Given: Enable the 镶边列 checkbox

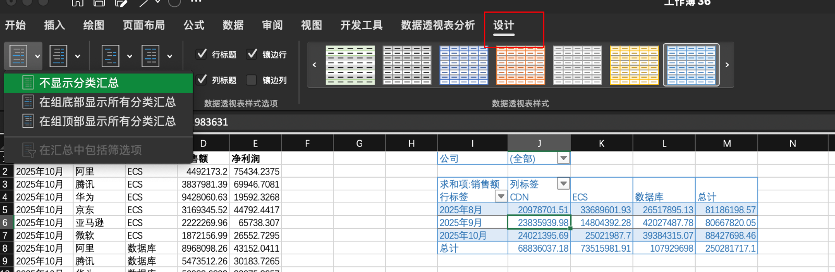Looking at the screenshot, I should click(x=252, y=80).
